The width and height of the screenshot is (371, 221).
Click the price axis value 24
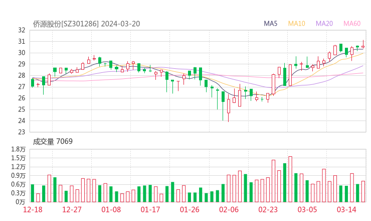[22, 121]
